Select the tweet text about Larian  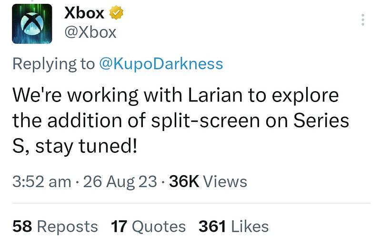coord(181,121)
